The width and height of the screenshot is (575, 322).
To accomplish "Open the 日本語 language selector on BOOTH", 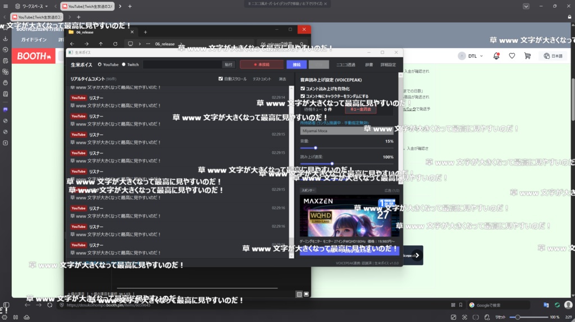I will click(x=553, y=56).
